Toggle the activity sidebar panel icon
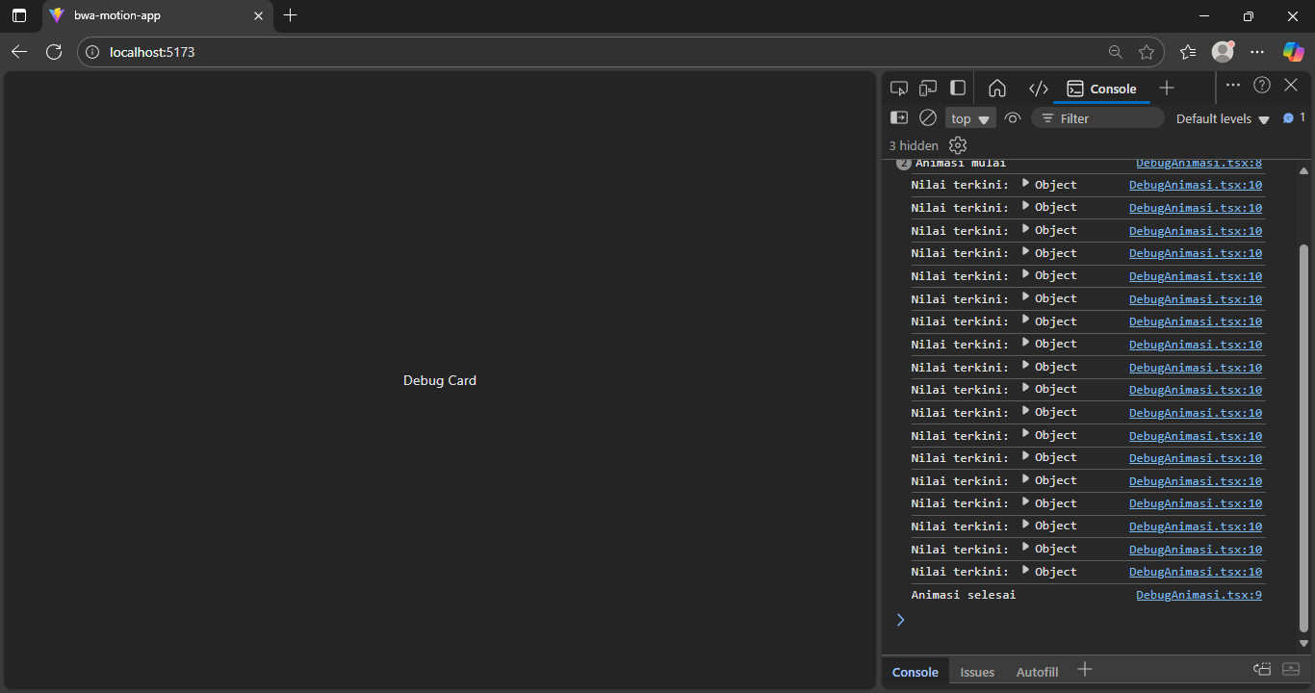This screenshot has height=693, width=1315. pos(957,87)
